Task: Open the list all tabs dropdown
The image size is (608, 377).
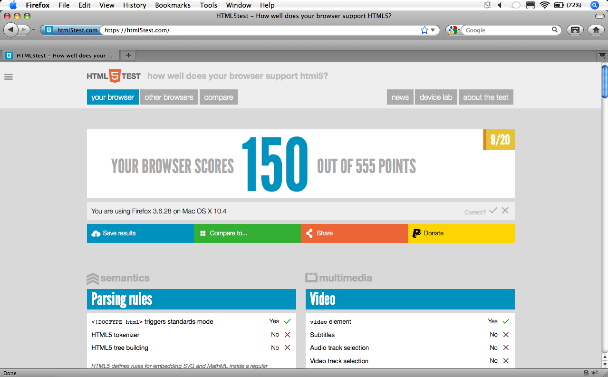Action: (602, 56)
